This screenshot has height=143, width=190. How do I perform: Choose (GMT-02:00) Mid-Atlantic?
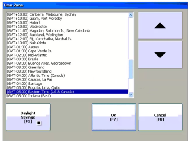[x=67, y=55]
